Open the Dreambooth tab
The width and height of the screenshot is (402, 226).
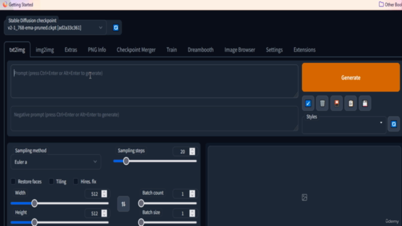click(x=200, y=50)
